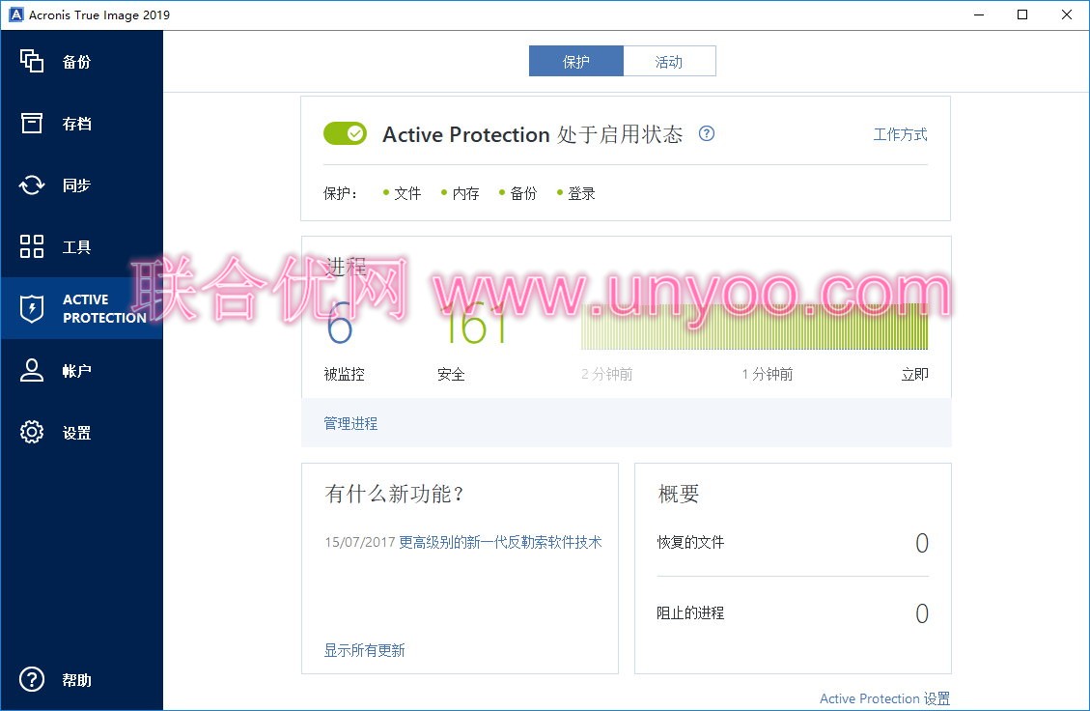Click the 文件 protection item
The height and width of the screenshot is (711, 1090).
pos(403,193)
